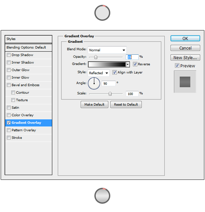Enable the Outer Glow checkbox

point(9,70)
